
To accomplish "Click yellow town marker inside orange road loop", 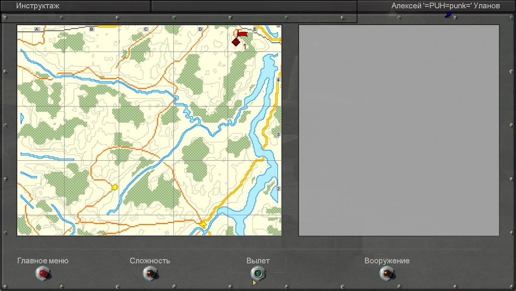I will (115, 186).
